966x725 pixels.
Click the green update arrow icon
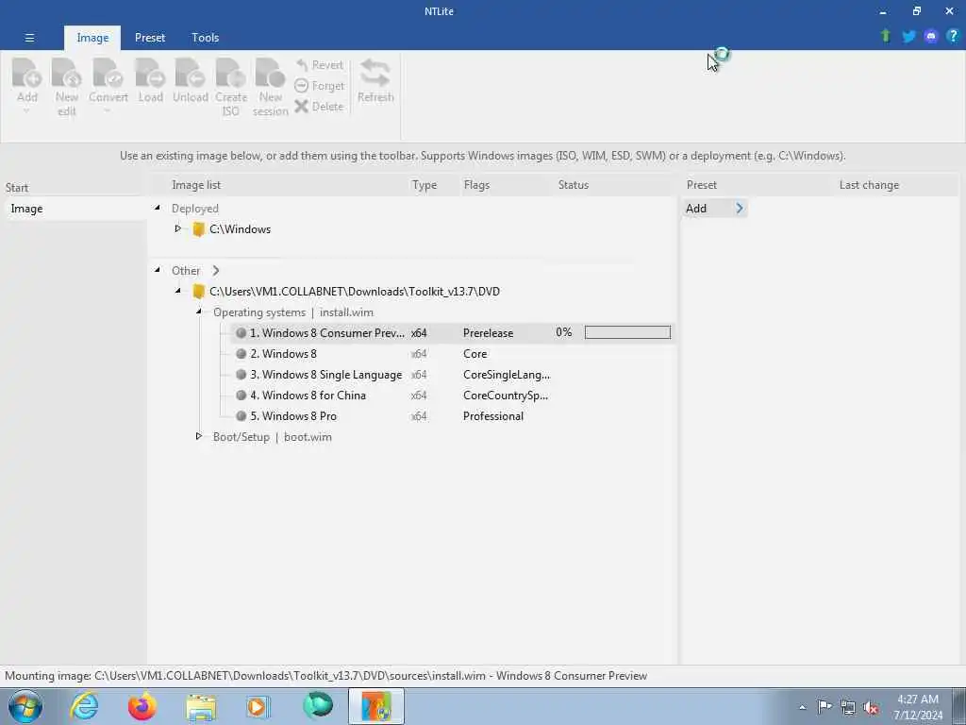point(886,37)
